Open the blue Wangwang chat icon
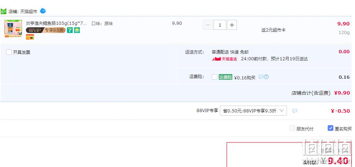 point(43,11)
